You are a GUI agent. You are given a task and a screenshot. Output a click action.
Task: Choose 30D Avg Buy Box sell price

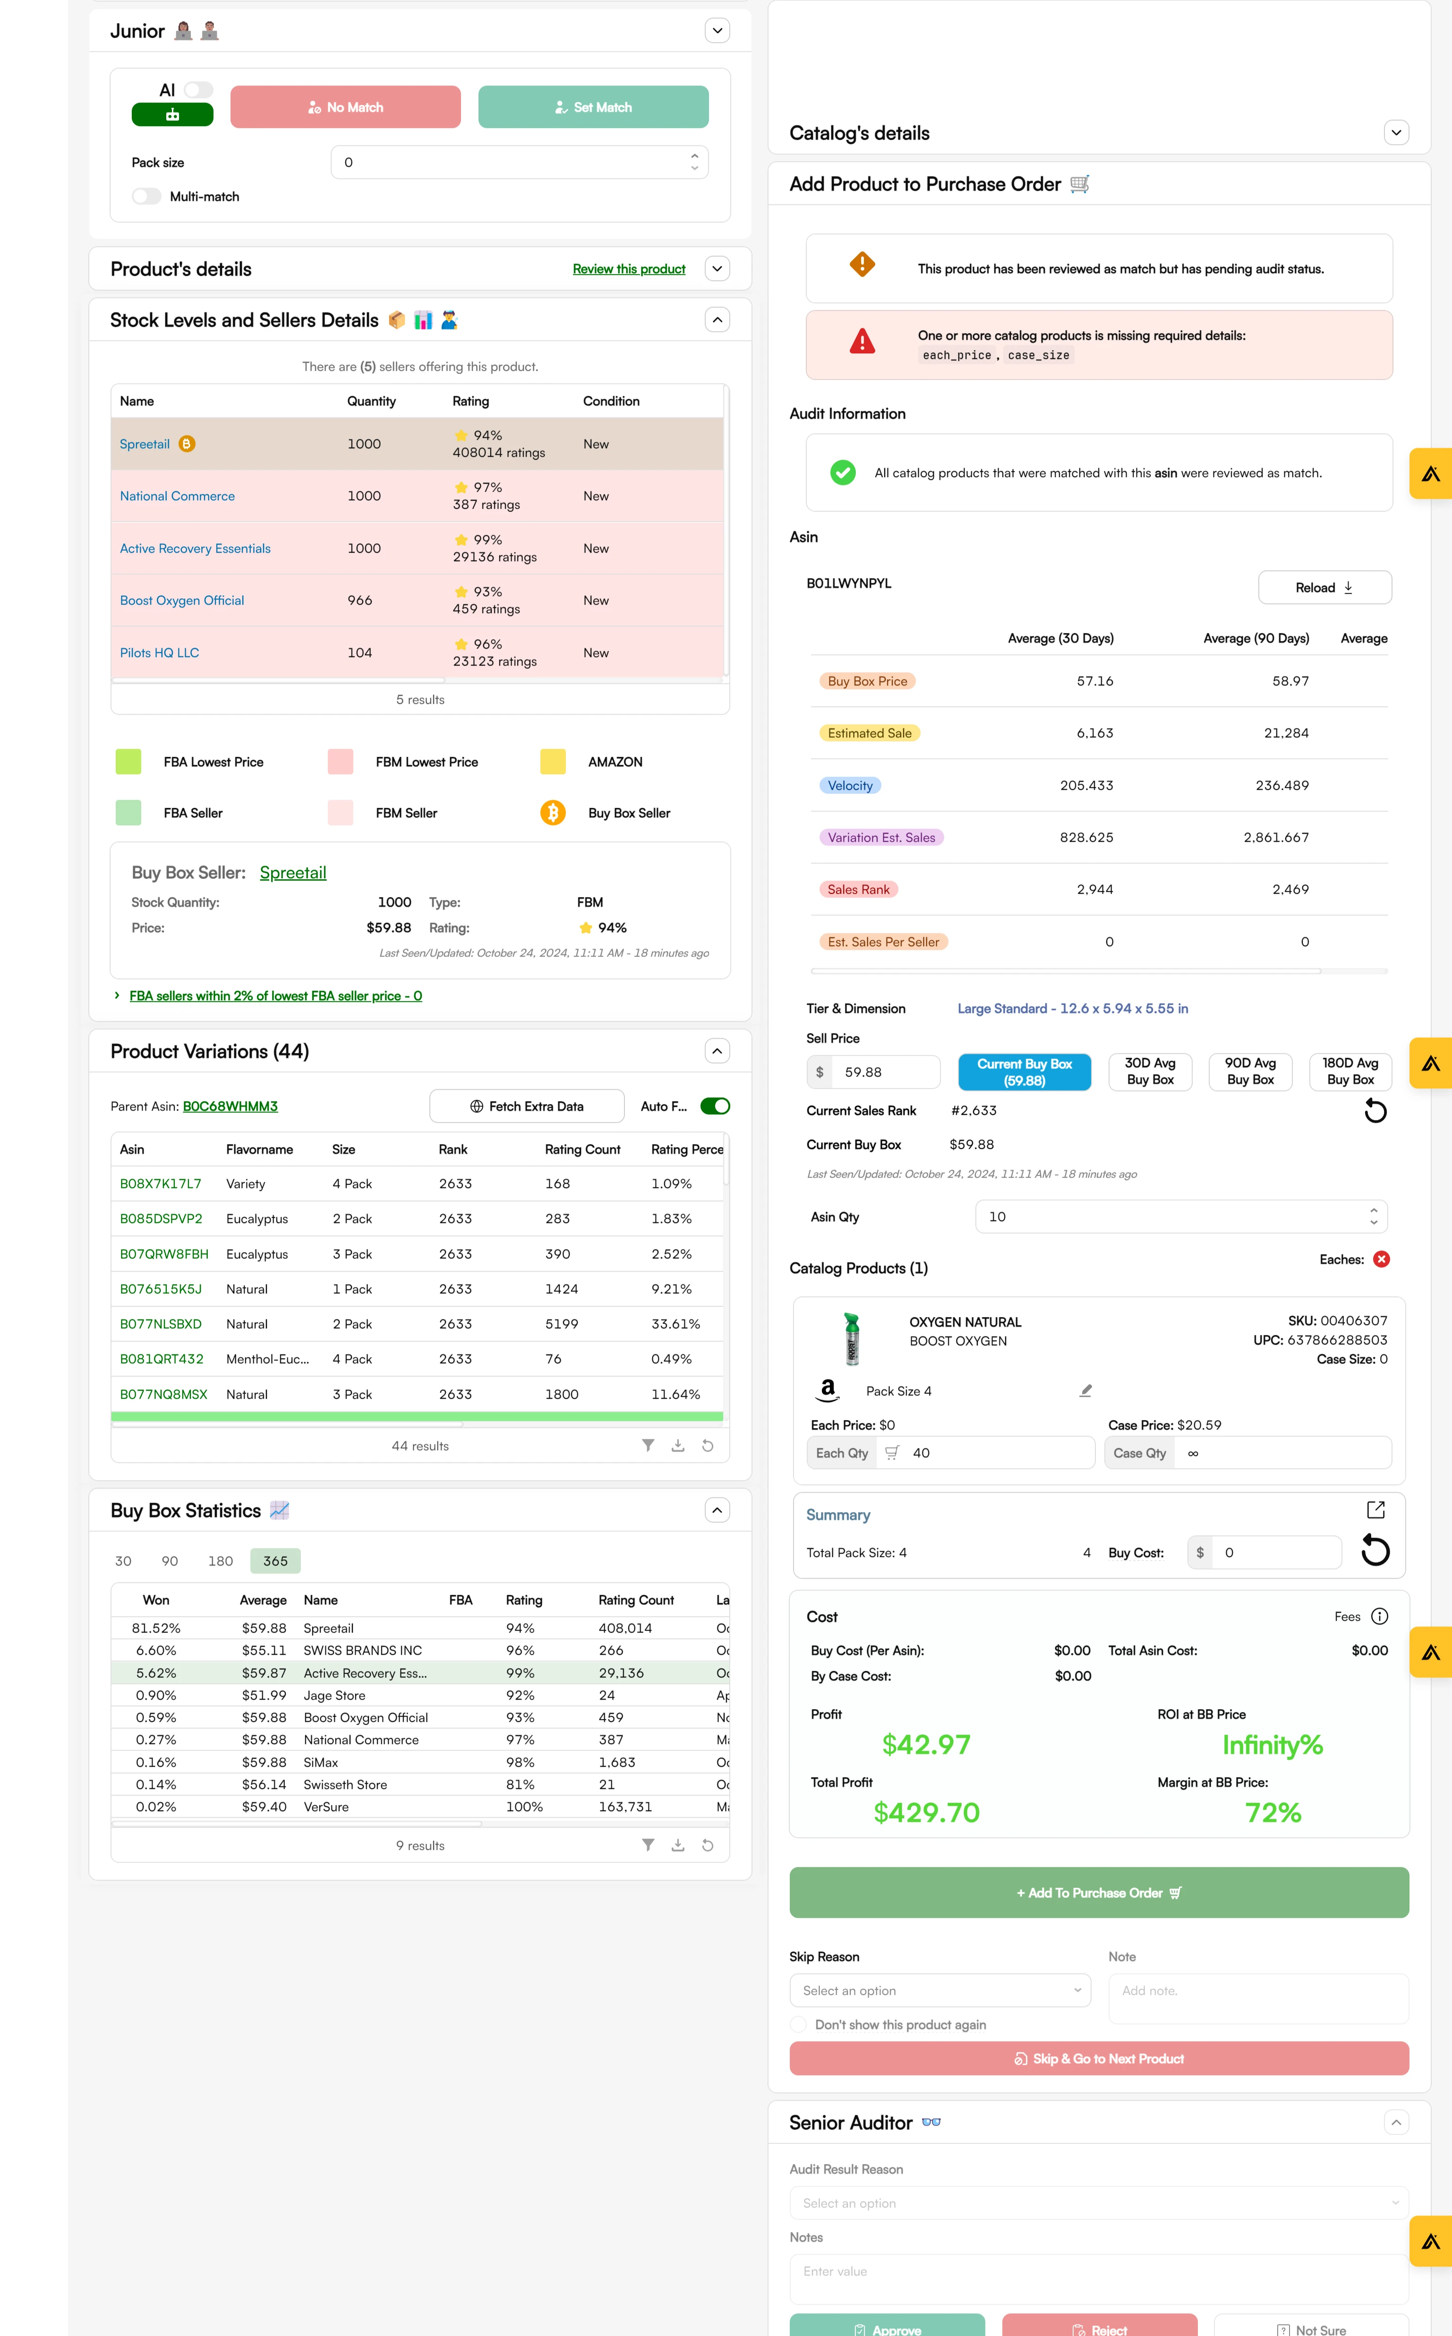1150,1071
